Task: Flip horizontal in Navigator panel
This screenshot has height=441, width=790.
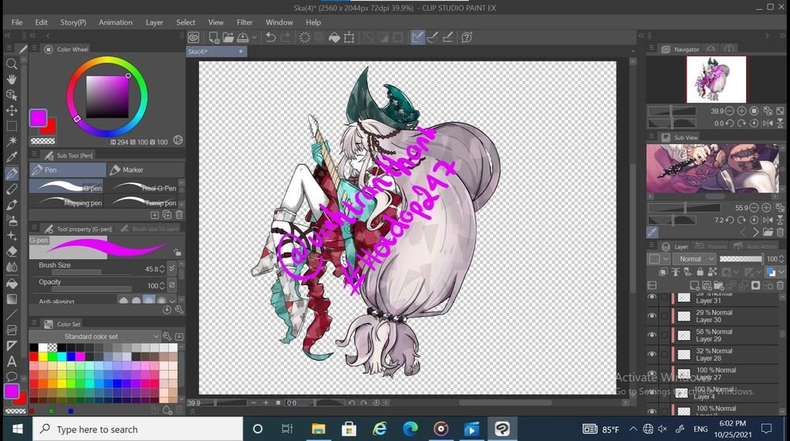Action: [768, 123]
